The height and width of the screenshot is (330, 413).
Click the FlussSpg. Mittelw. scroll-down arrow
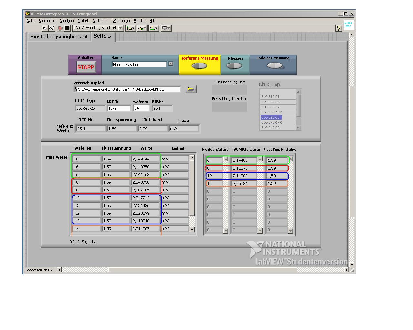pos(290,231)
